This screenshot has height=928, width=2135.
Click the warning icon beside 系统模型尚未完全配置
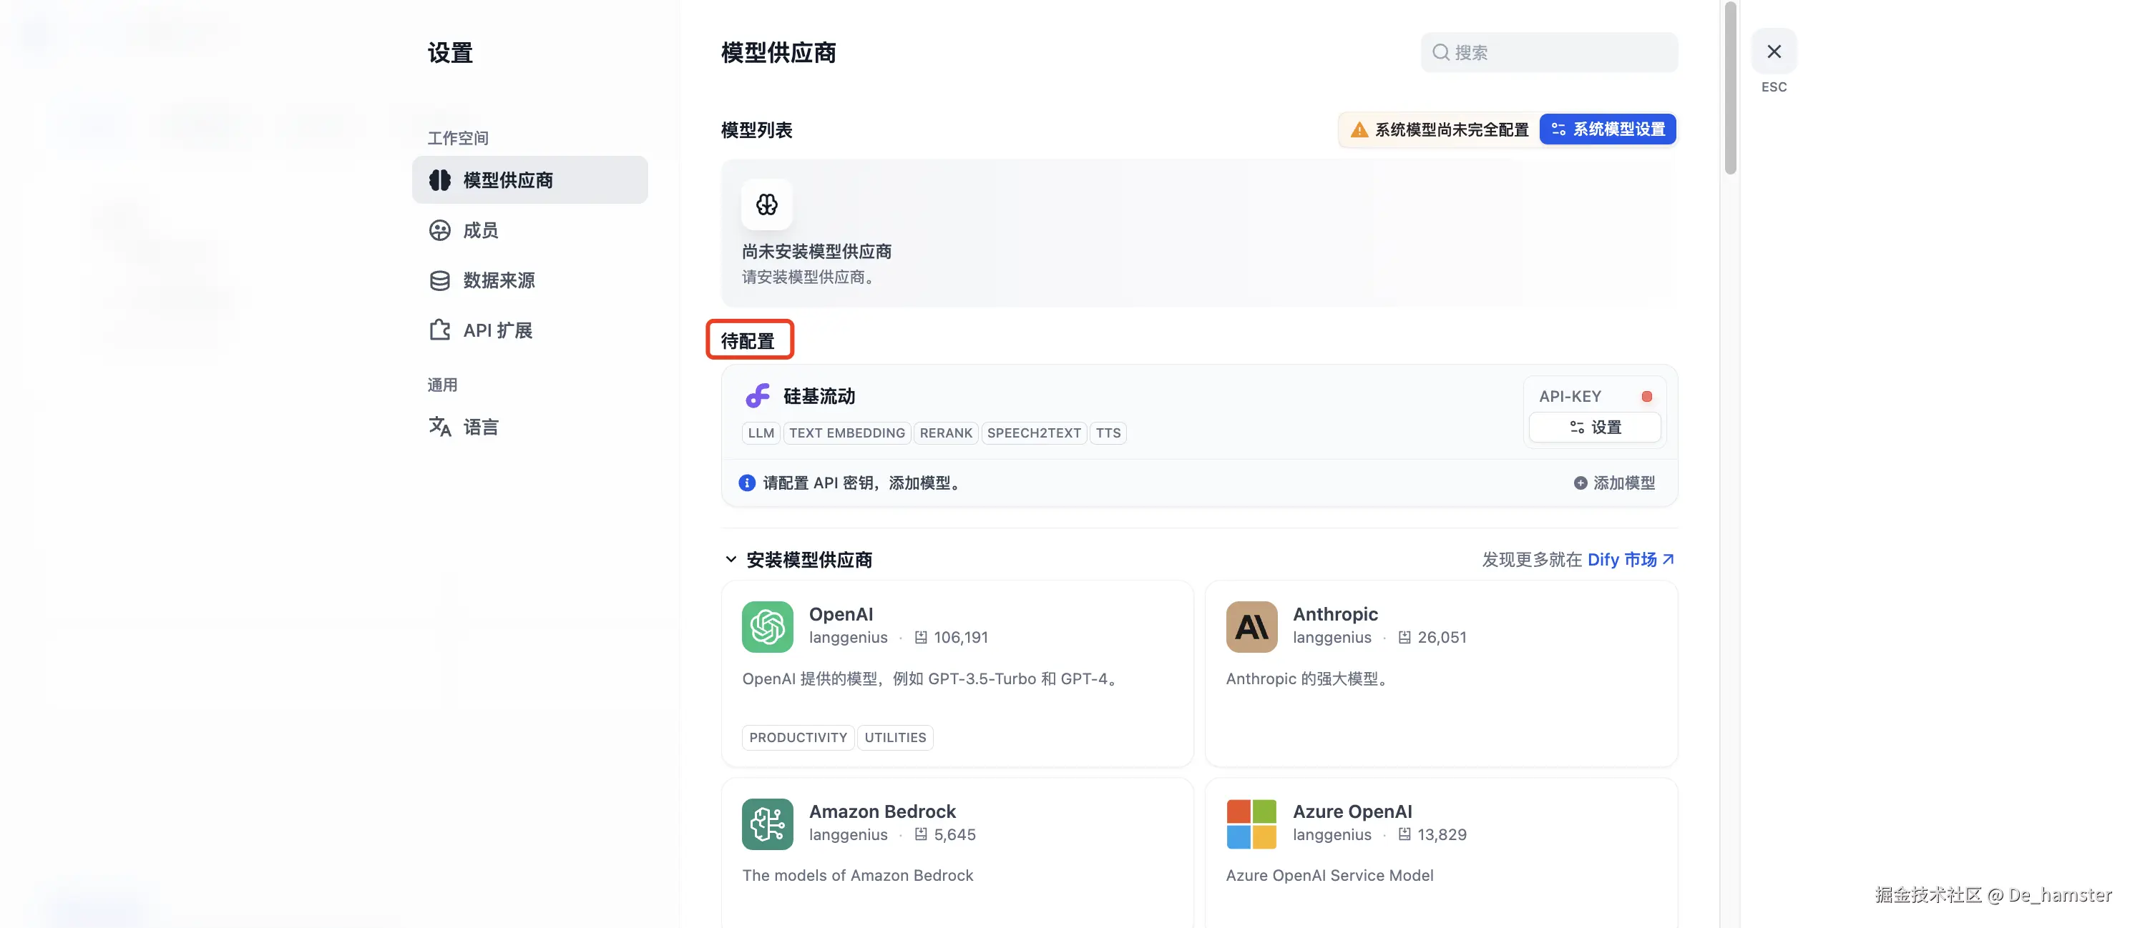click(1359, 130)
